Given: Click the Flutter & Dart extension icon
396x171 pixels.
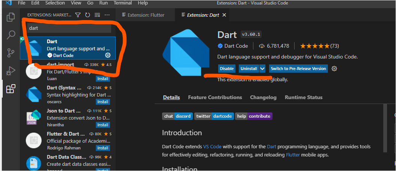Looking at the screenshot, I should tap(34, 140).
